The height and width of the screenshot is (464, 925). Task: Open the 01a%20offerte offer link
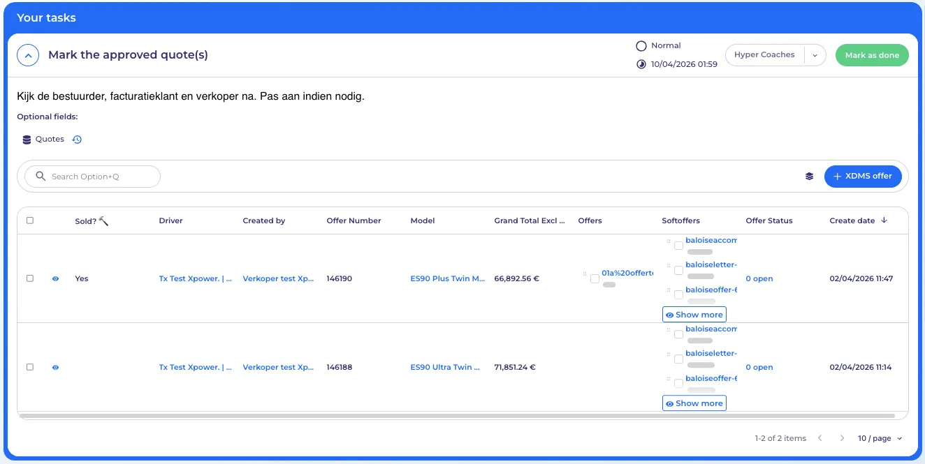point(627,274)
